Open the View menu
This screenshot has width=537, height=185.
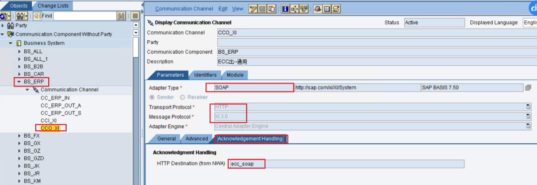point(238,9)
